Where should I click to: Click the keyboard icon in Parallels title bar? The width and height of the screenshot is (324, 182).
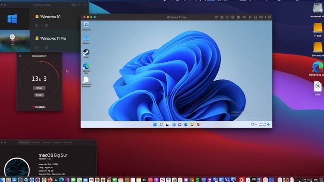(x=216, y=17)
